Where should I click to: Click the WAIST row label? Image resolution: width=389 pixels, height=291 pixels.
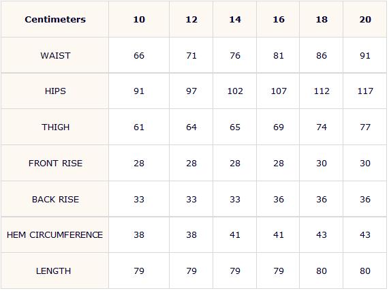point(55,55)
